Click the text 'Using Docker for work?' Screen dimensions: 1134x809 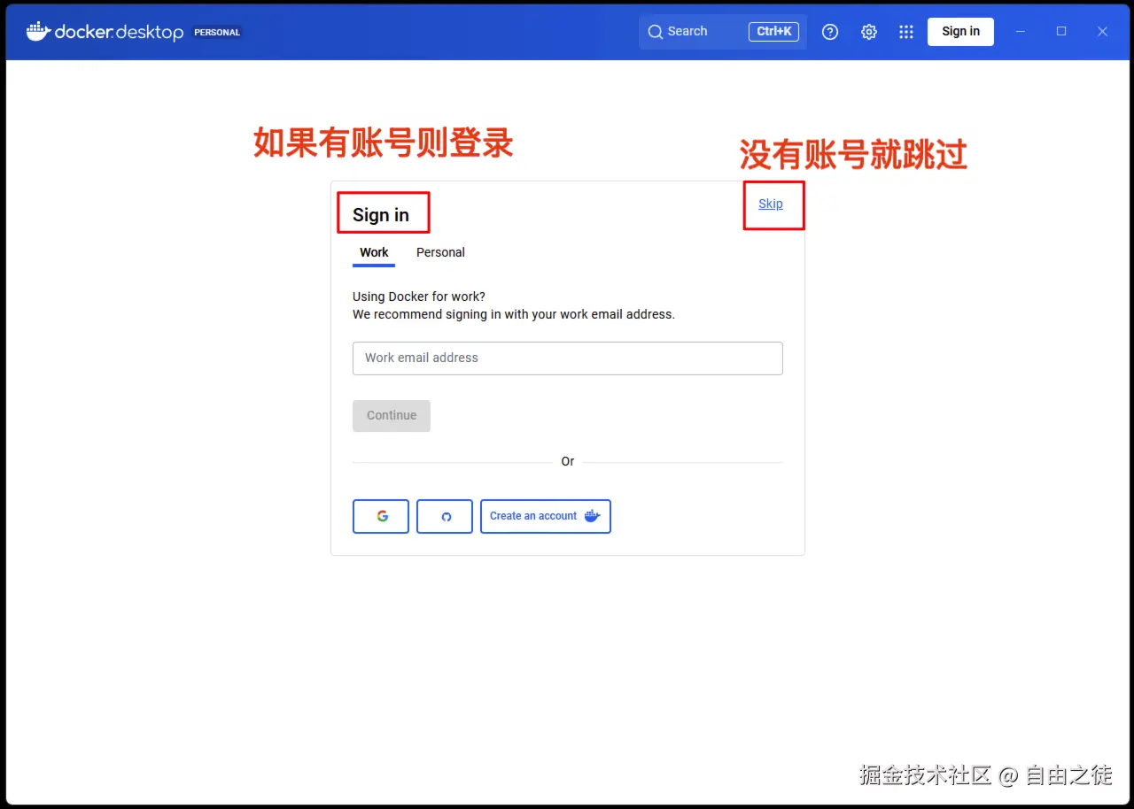pyautogui.click(x=419, y=297)
